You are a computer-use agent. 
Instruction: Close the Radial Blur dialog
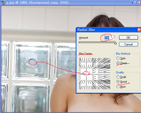tap(139, 30)
